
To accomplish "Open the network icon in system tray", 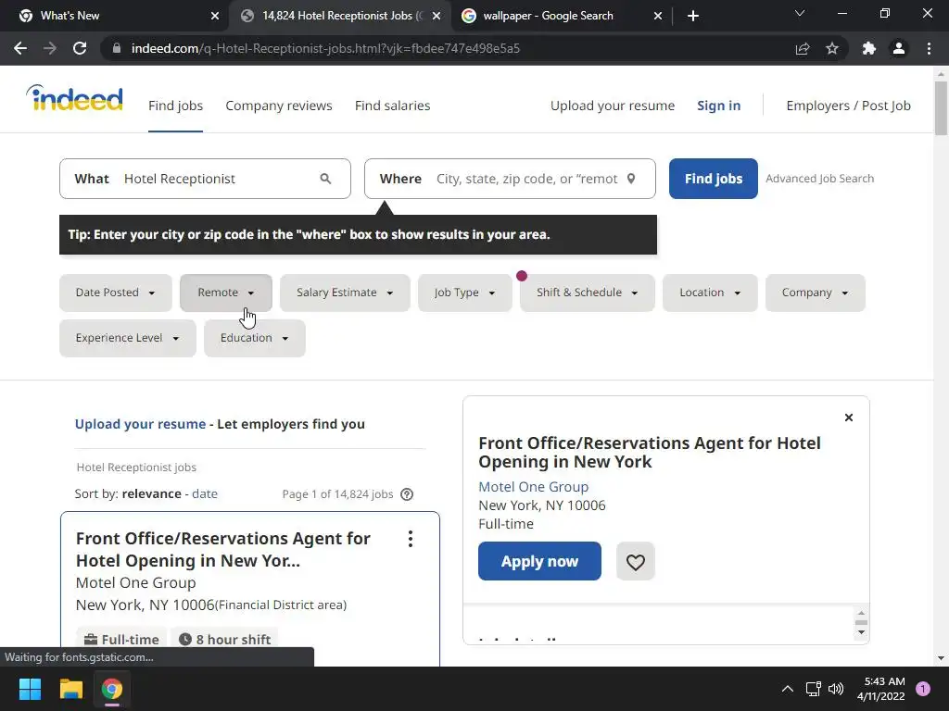I will [x=813, y=689].
